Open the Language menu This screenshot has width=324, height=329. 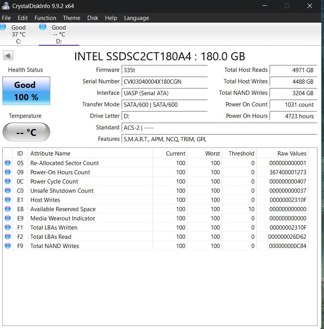(x=136, y=18)
